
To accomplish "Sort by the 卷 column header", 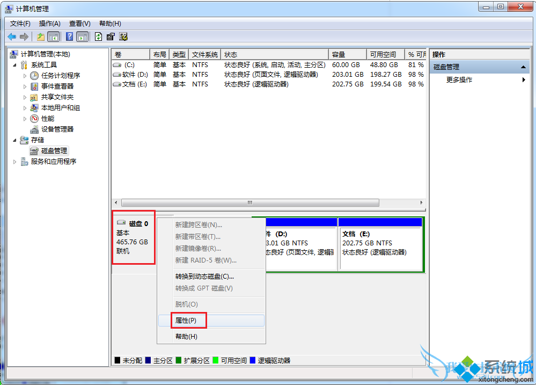I will (130, 54).
